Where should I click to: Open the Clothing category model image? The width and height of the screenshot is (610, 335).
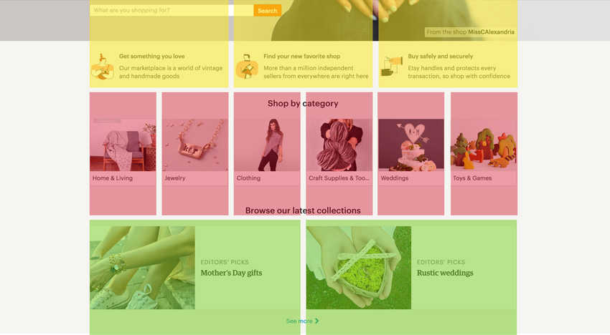tap(267, 145)
